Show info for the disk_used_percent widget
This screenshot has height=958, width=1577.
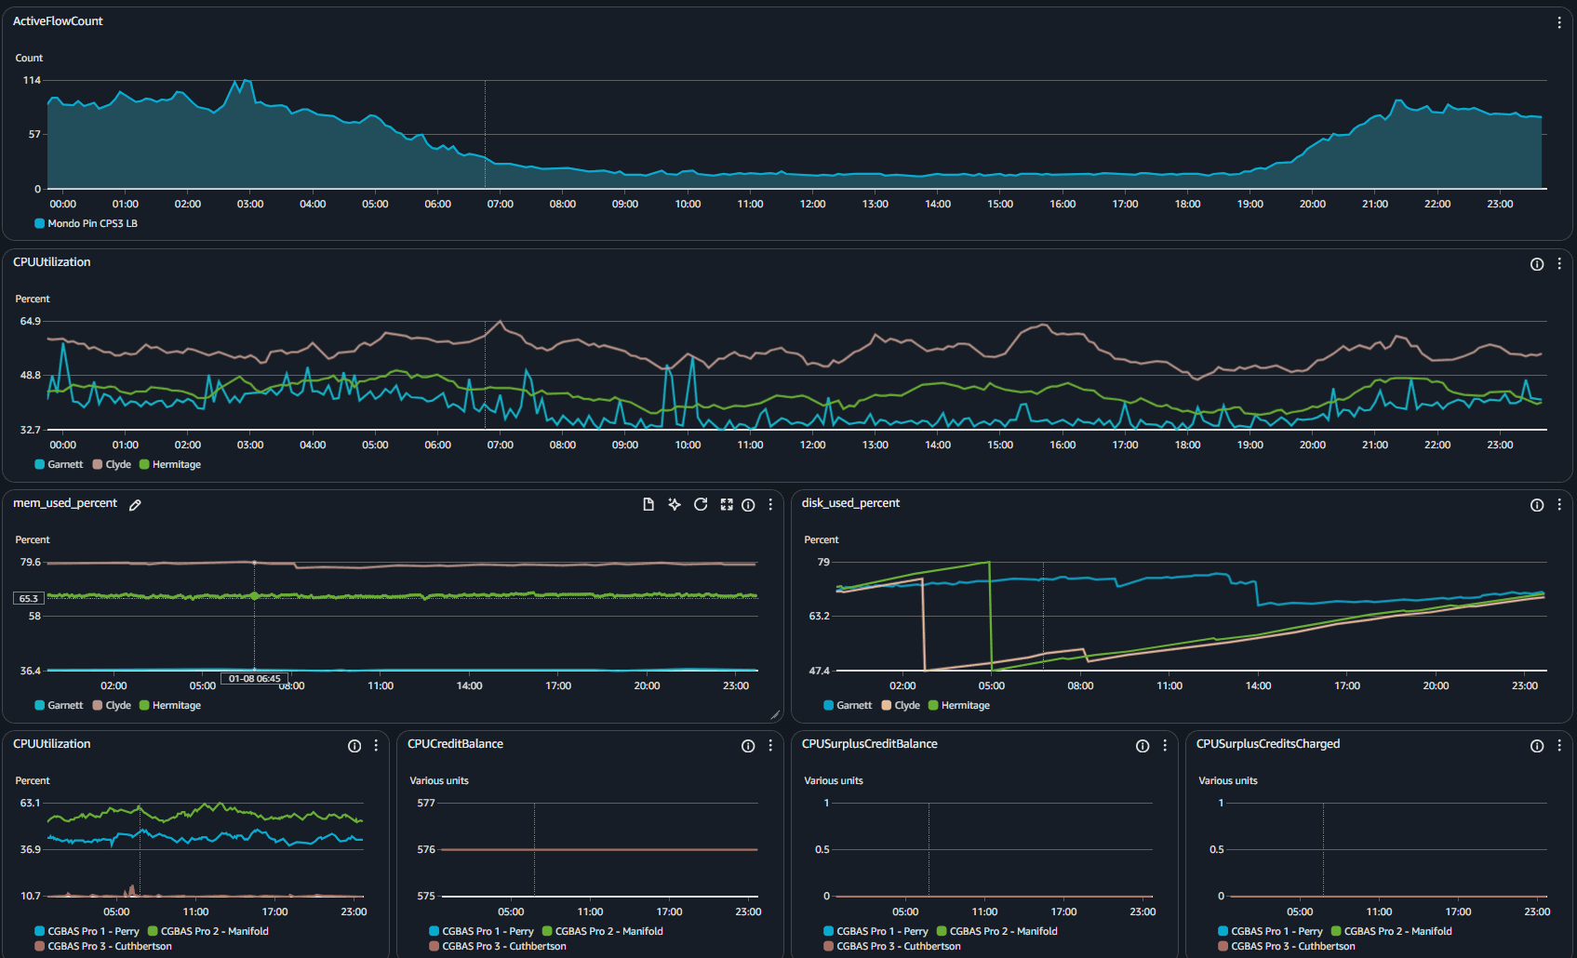[1537, 505]
